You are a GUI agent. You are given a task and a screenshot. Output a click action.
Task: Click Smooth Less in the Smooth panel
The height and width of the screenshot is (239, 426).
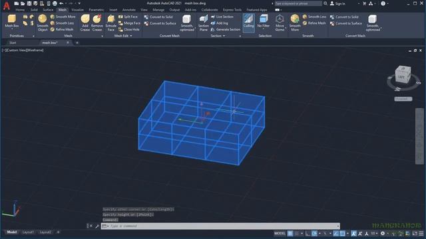coord(314,17)
